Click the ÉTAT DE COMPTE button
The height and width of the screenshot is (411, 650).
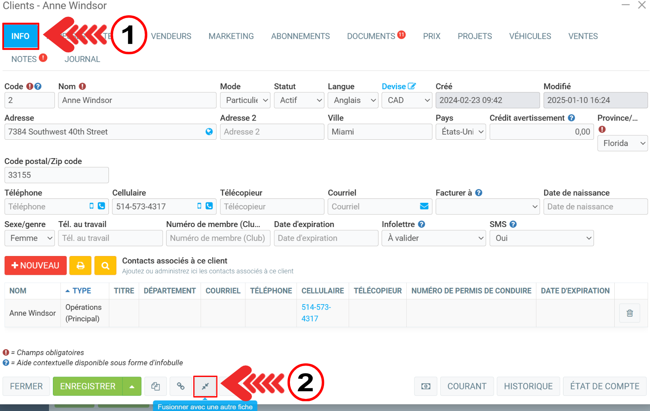[605, 386]
